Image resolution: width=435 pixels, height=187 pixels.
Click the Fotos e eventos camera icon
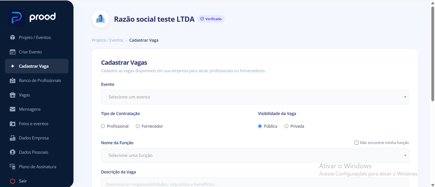coord(13,123)
